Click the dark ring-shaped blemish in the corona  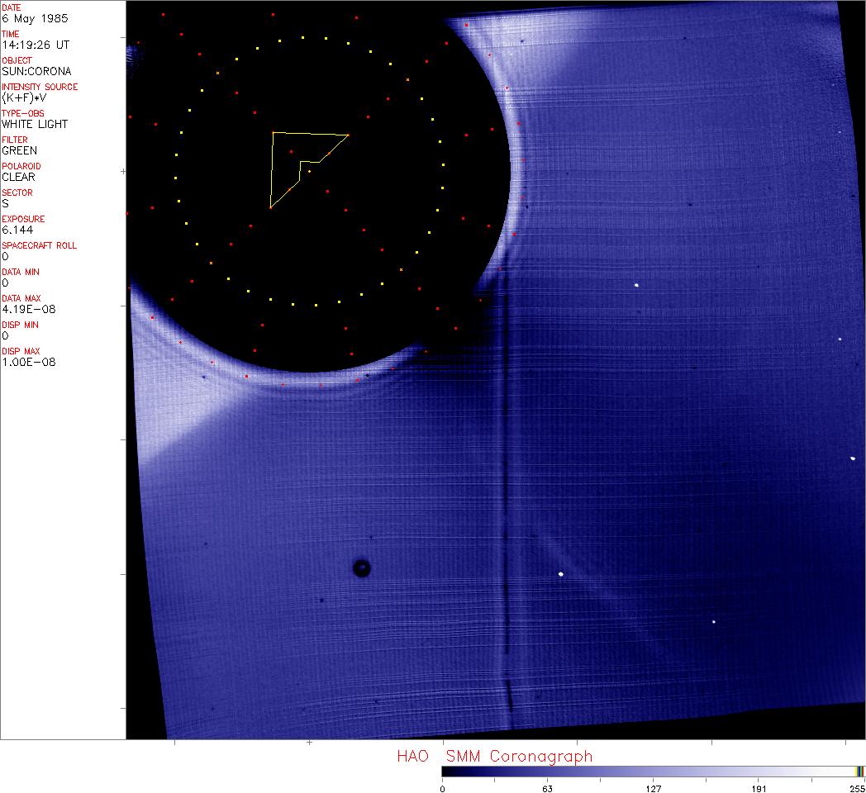(x=361, y=567)
